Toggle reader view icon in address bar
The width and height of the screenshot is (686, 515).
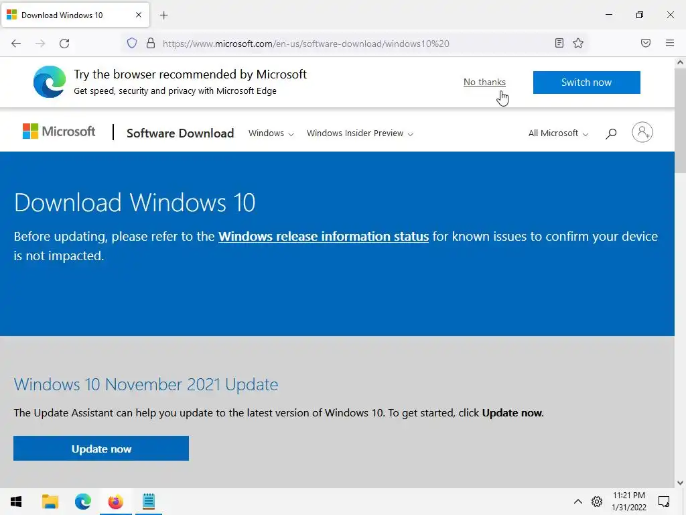pyautogui.click(x=559, y=43)
